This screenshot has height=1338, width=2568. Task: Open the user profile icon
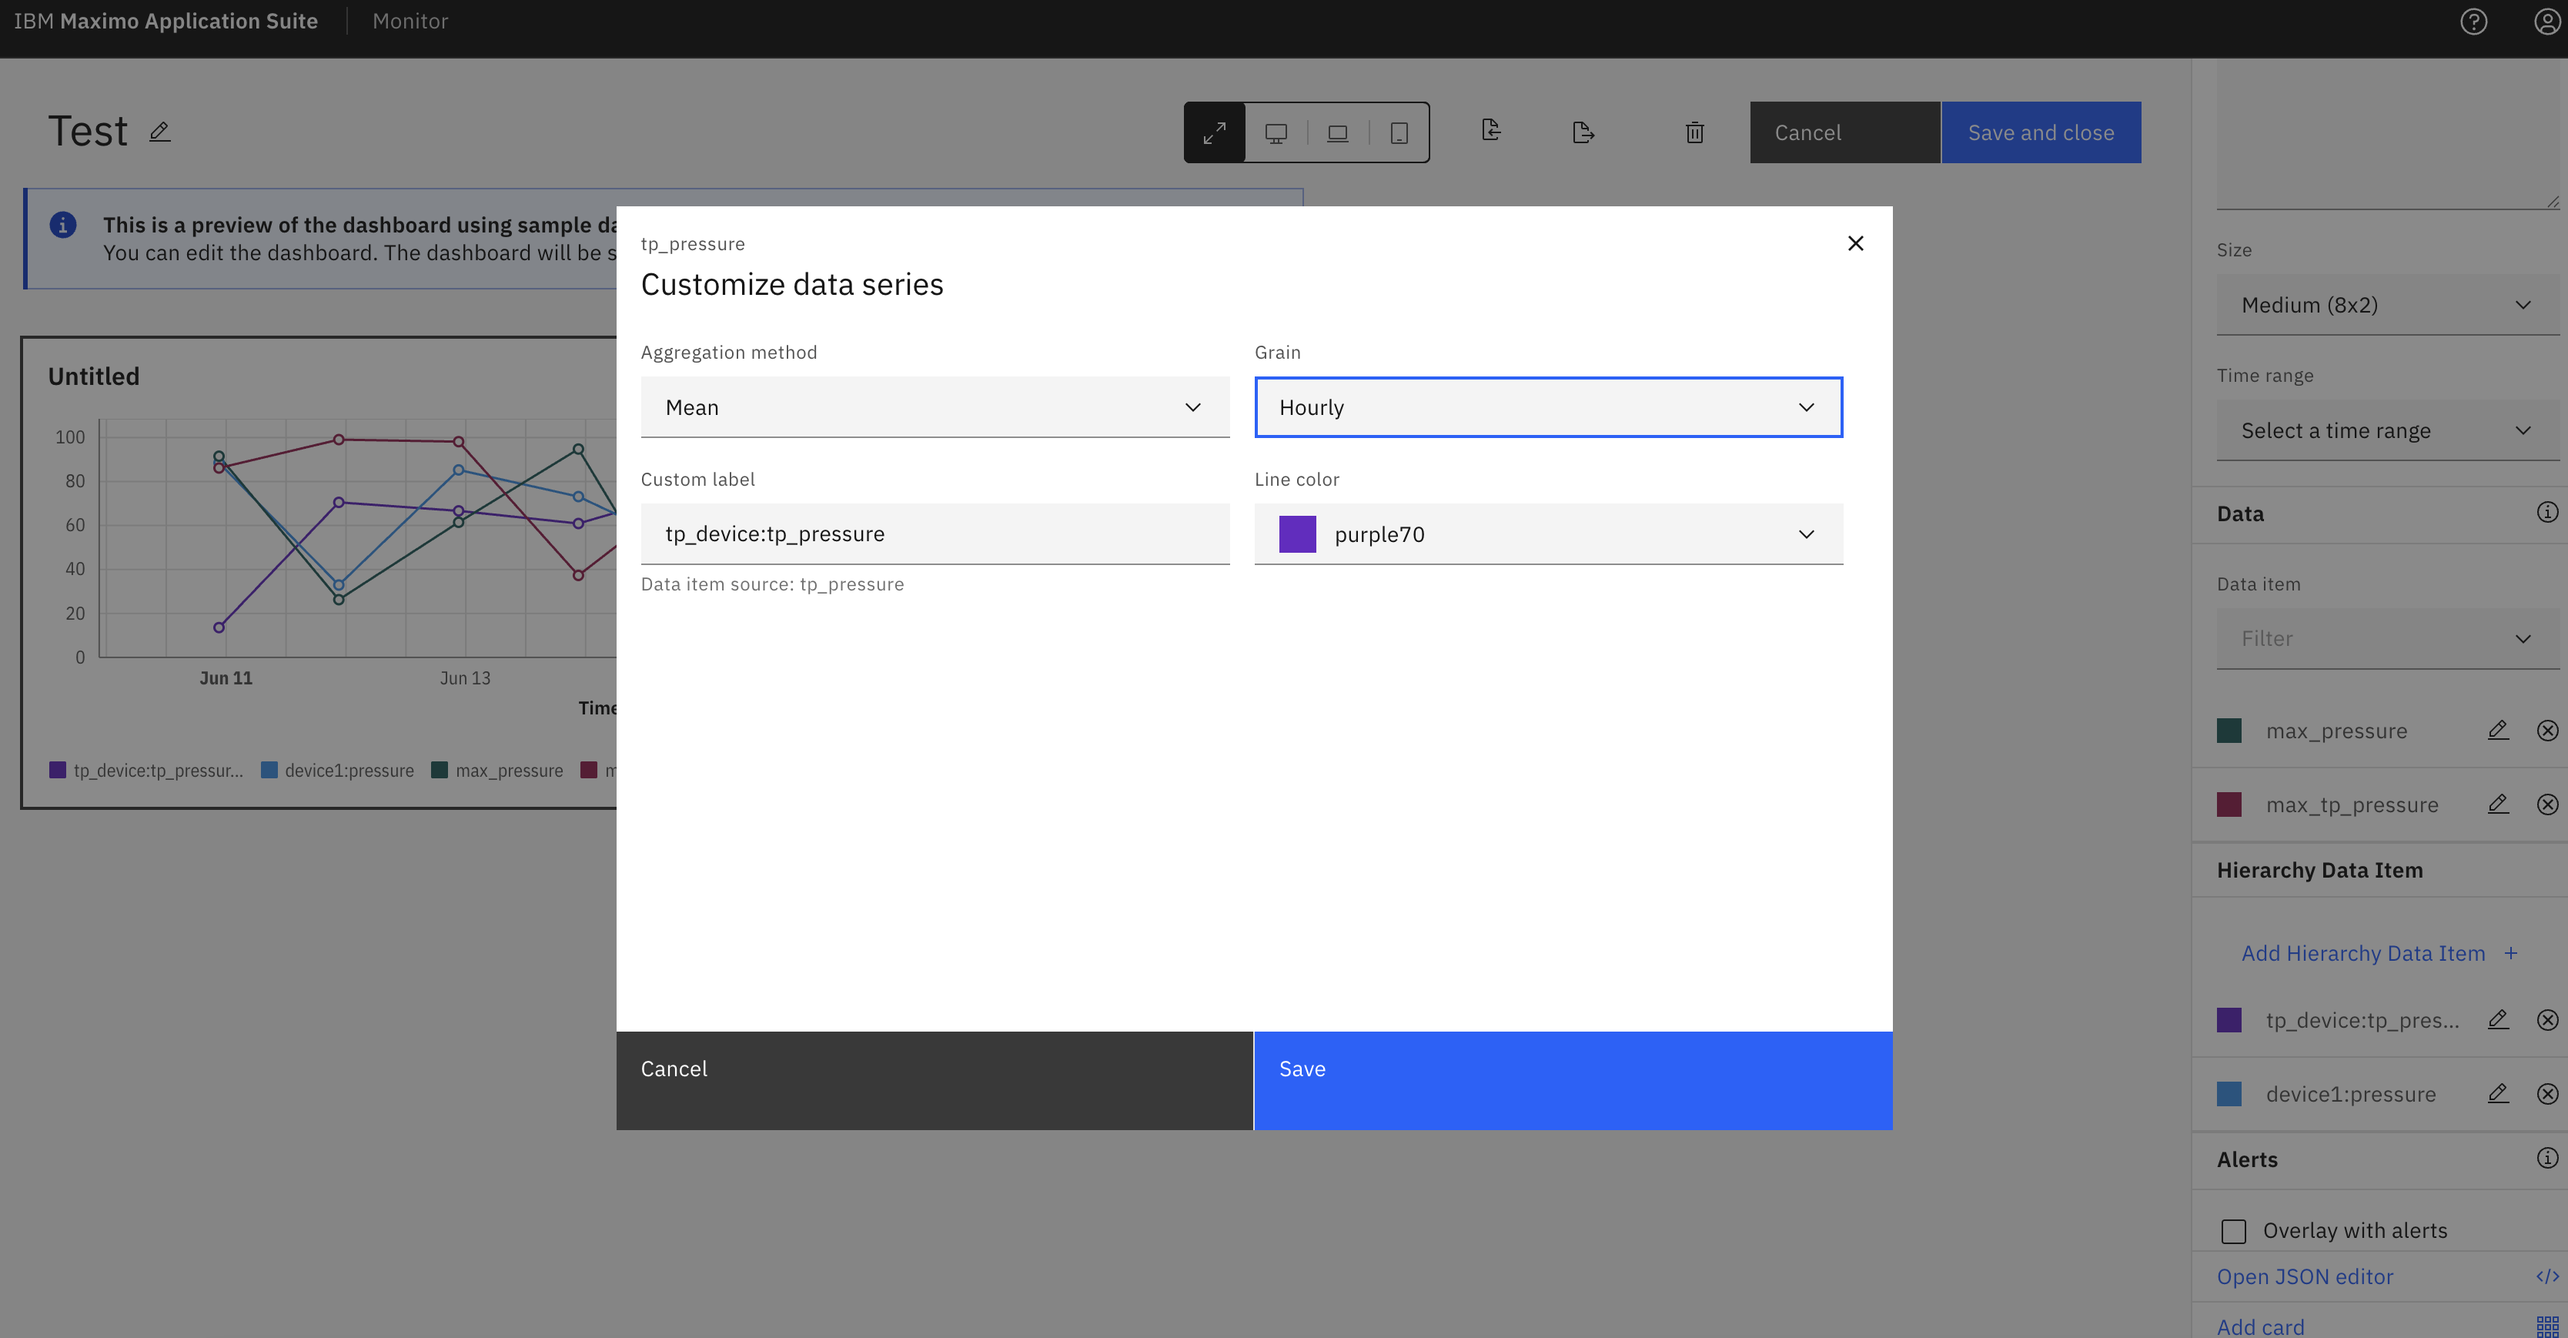point(2547,22)
